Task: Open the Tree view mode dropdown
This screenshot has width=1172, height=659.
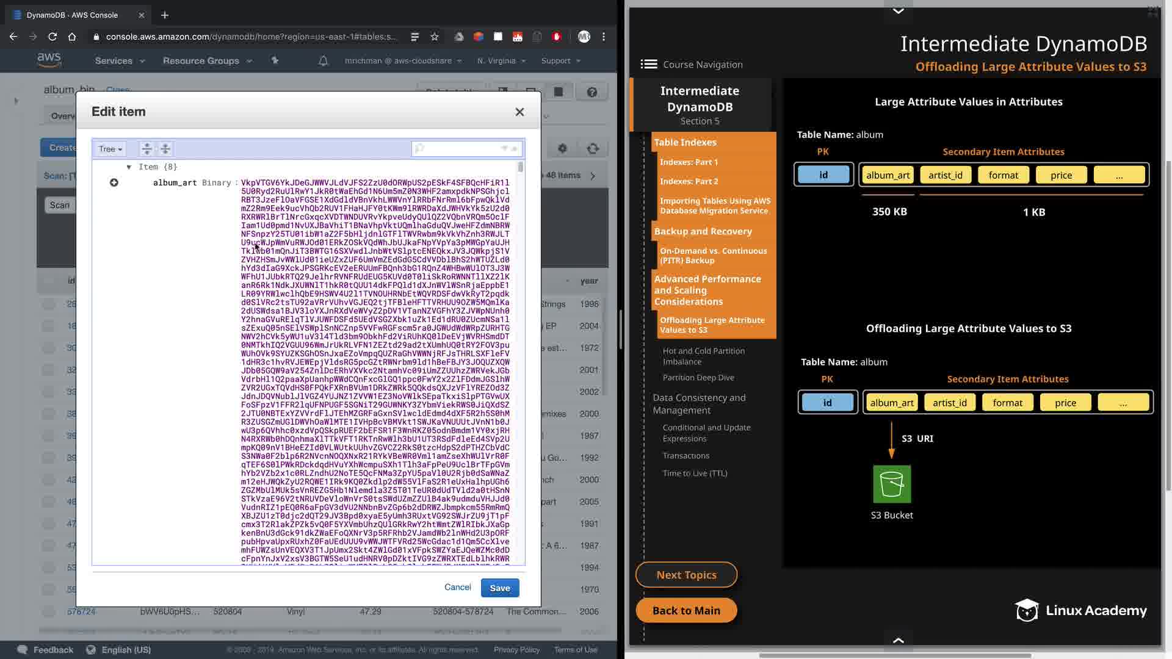Action: click(110, 149)
